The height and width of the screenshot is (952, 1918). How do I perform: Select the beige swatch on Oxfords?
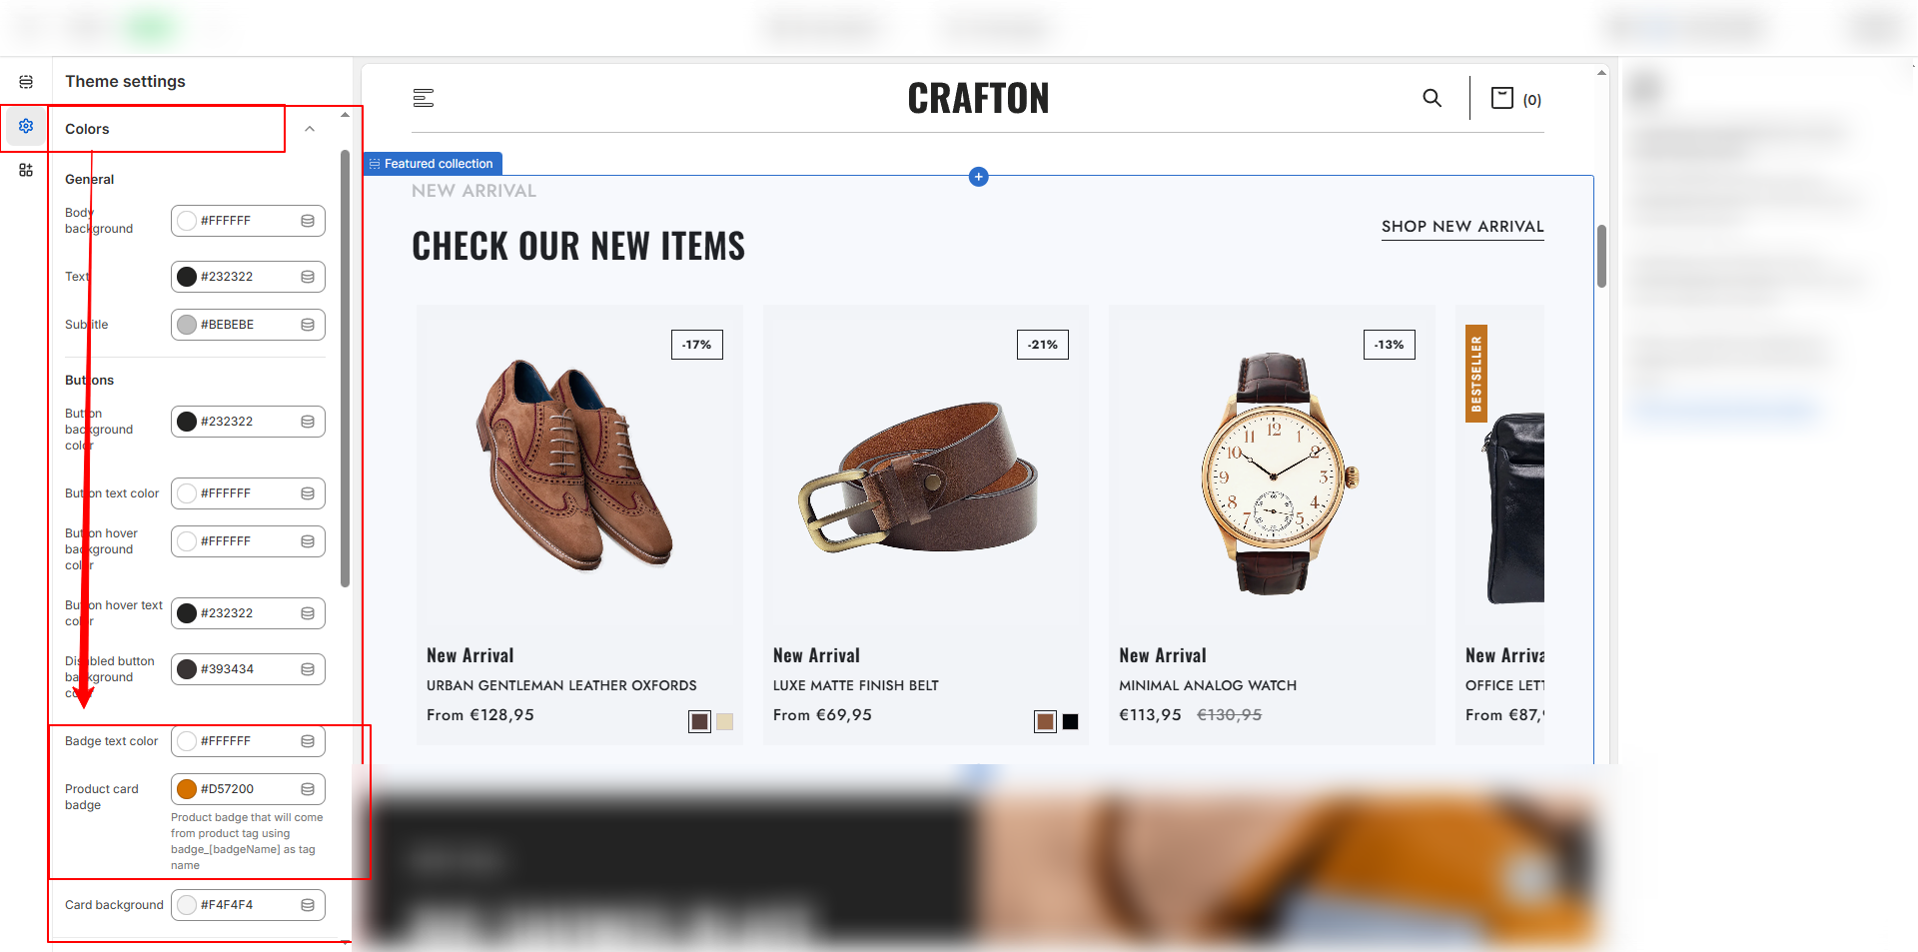(x=725, y=722)
